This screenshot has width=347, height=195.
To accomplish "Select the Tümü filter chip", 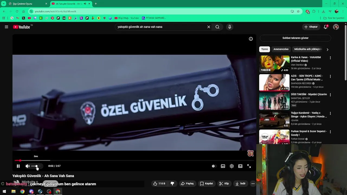I will pyautogui.click(x=264, y=49).
